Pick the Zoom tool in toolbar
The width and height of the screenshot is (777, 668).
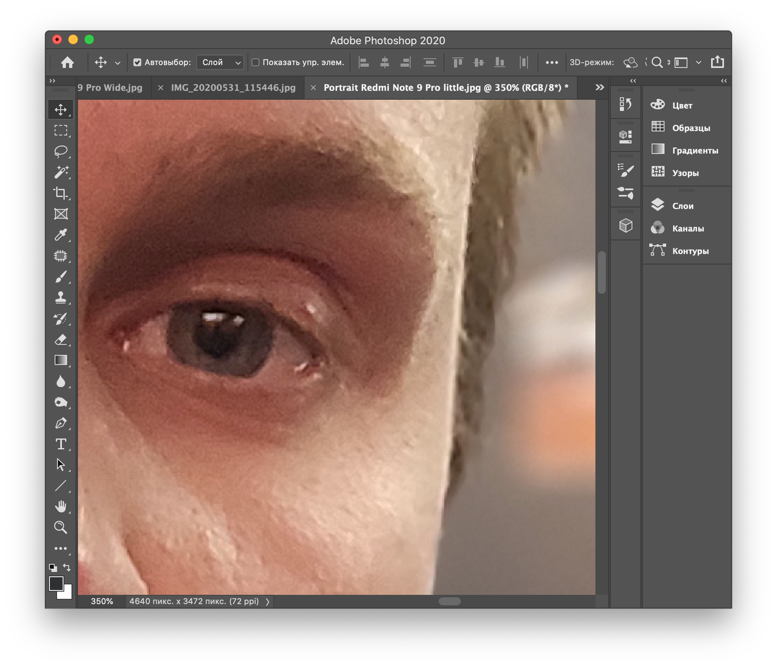click(61, 527)
